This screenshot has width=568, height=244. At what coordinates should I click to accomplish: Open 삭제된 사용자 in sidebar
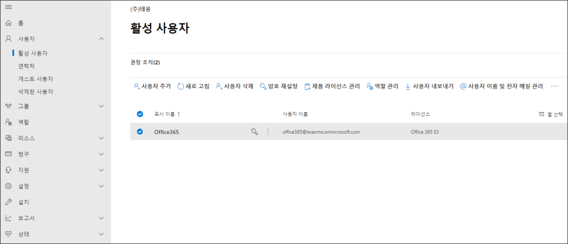pyautogui.click(x=35, y=92)
